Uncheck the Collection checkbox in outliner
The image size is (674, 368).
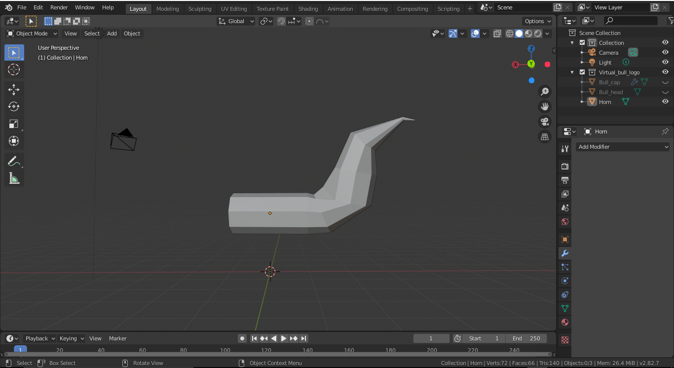click(x=582, y=43)
